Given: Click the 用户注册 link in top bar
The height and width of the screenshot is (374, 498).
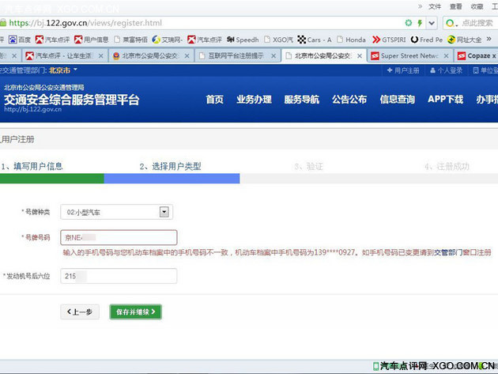Looking at the screenshot, I should (402, 70).
